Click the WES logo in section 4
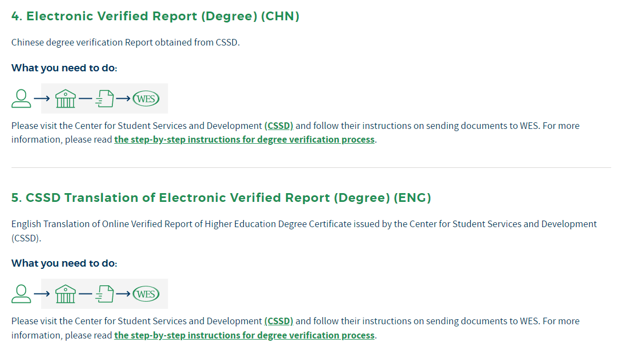 [x=146, y=99]
